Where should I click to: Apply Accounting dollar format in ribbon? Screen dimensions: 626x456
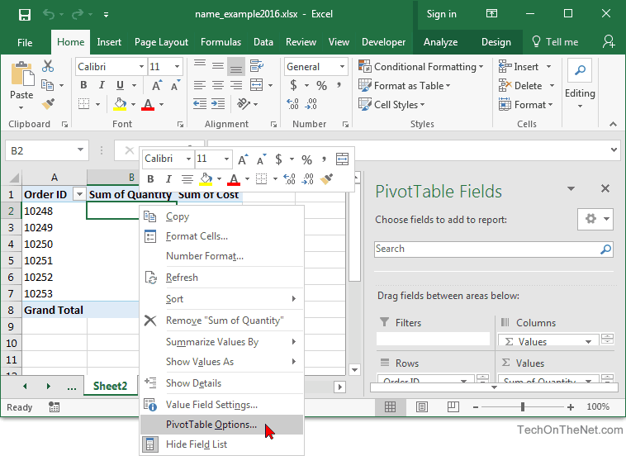point(293,85)
